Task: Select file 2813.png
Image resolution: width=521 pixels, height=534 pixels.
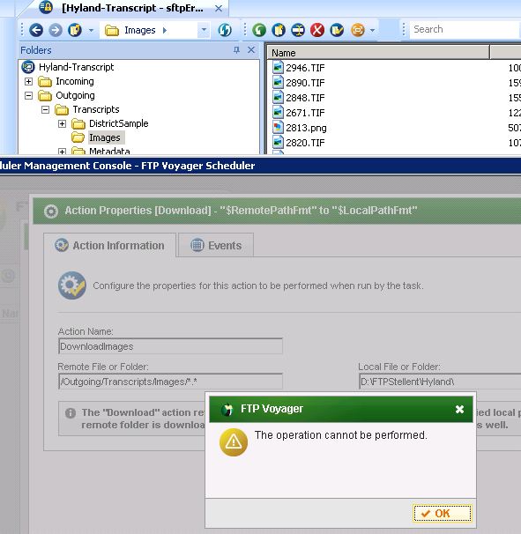Action: coord(306,128)
